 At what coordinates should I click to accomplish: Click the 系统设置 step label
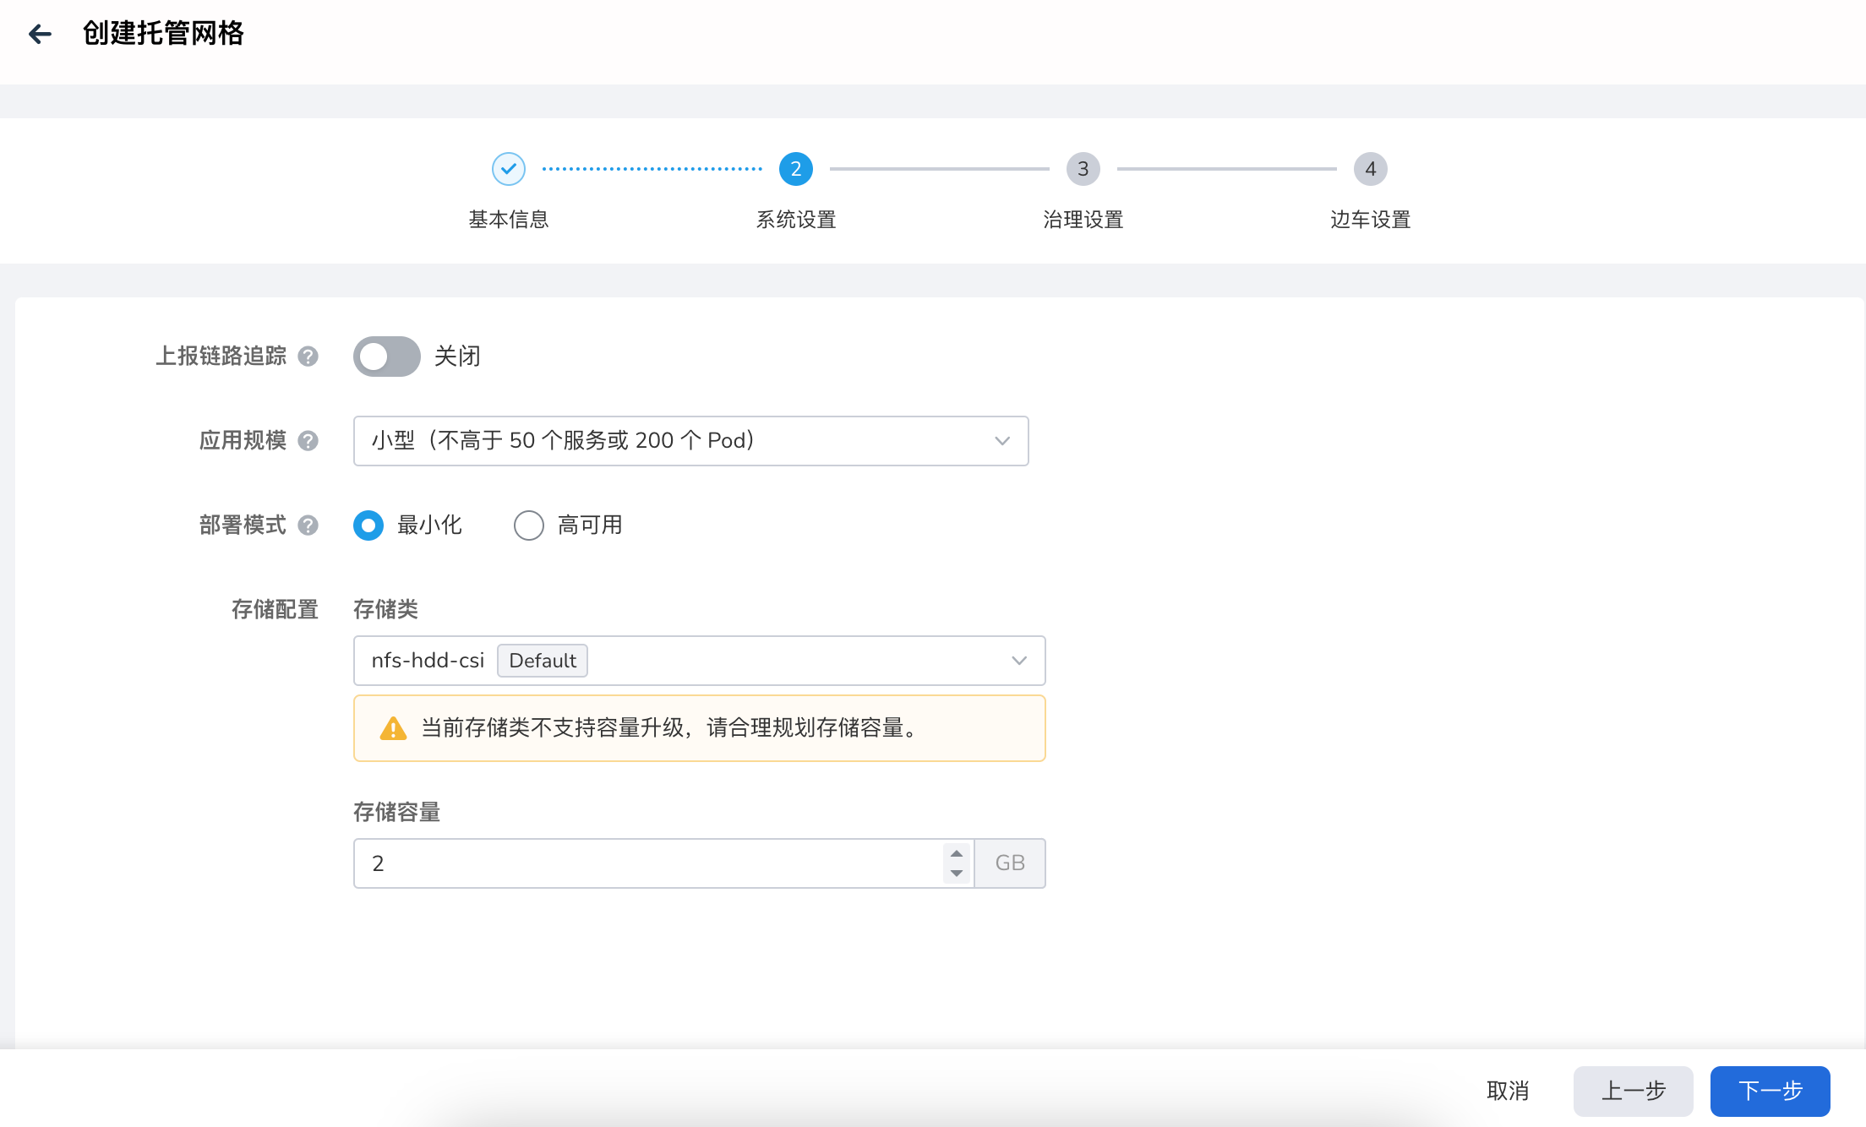[x=794, y=219]
